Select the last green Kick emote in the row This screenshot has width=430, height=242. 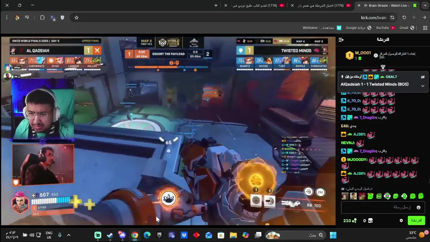421,196
